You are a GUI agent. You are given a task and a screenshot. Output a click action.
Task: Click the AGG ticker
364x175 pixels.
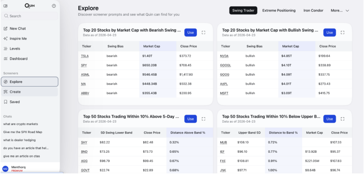coord(84,161)
